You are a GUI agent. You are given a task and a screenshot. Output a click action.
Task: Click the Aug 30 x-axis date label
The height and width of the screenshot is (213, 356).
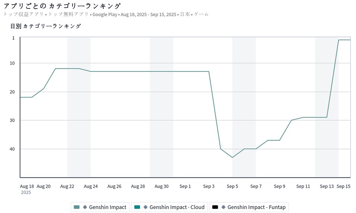162,186
